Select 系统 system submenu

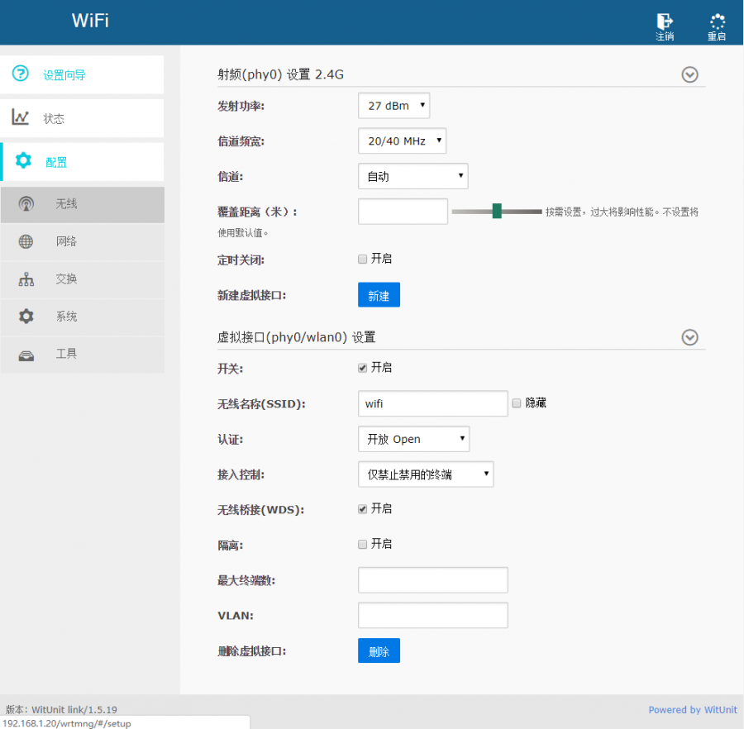tap(83, 317)
